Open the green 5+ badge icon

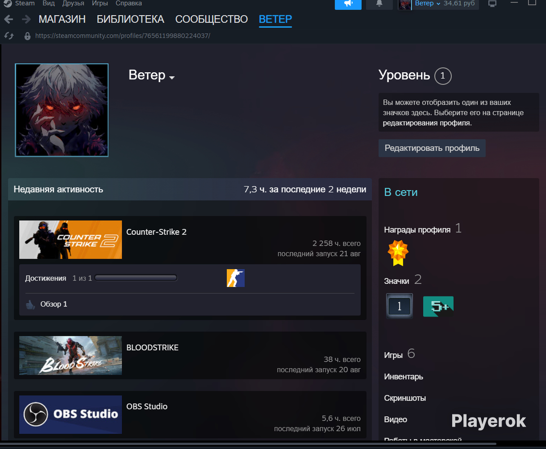point(438,306)
